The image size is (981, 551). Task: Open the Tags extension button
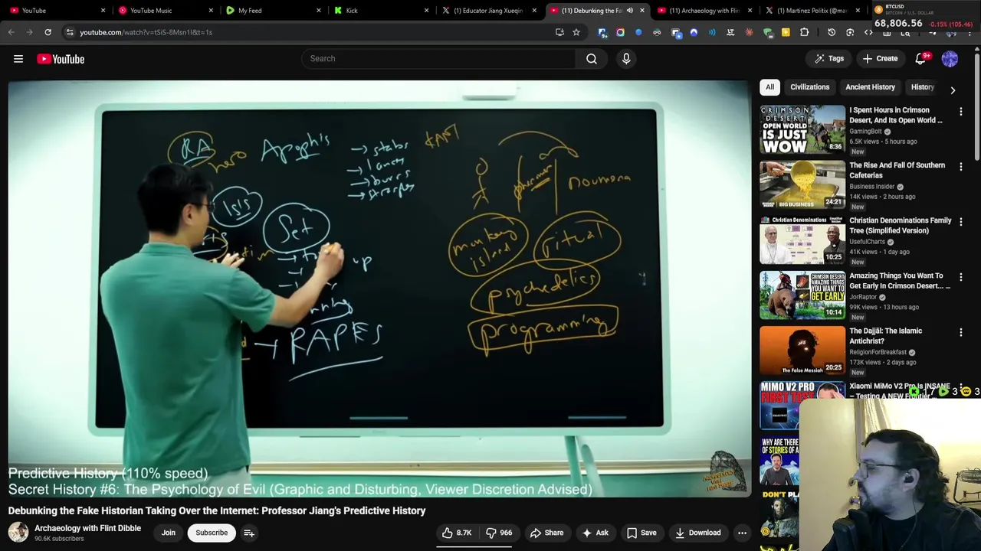[829, 58]
